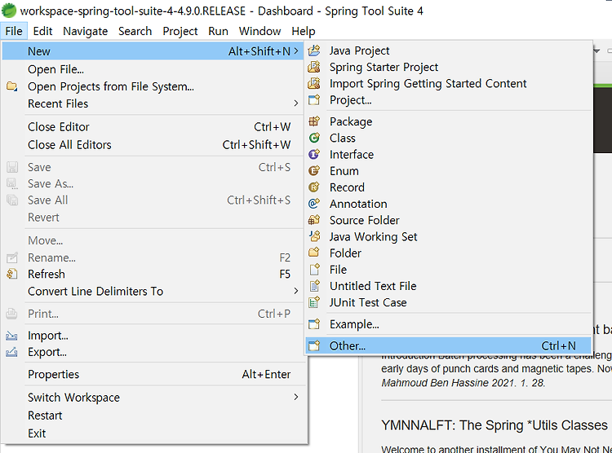Click the Export icon in File menu

[12, 352]
